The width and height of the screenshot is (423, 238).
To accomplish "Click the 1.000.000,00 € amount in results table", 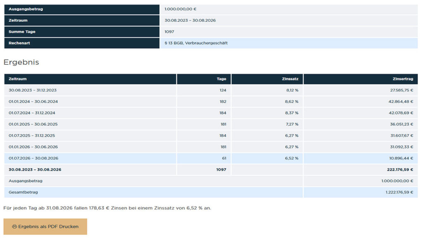I will pyautogui.click(x=397, y=181).
